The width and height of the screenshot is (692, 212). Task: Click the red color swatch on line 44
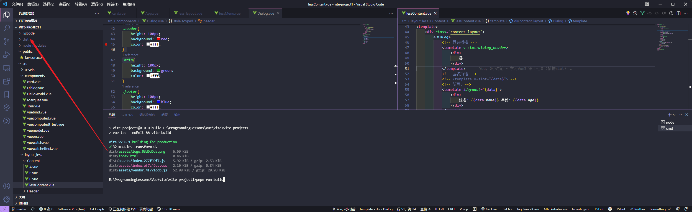(158, 39)
